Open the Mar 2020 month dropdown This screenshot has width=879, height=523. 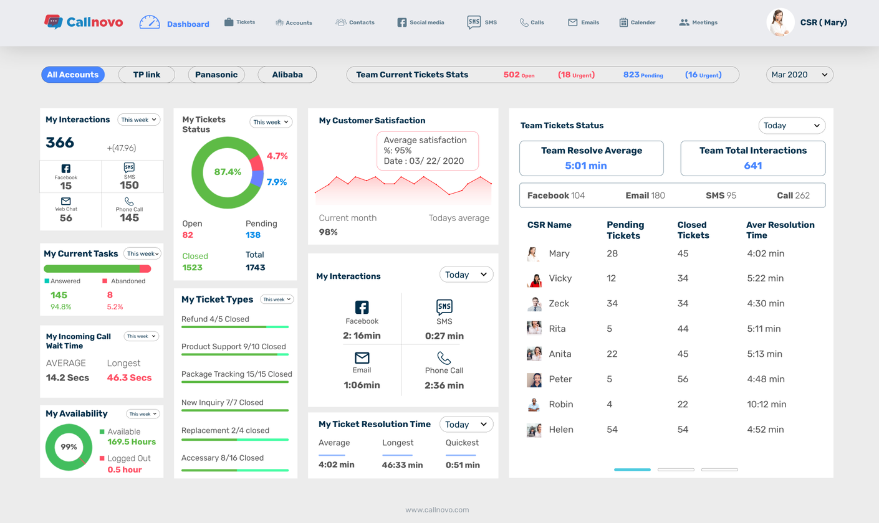tap(799, 75)
